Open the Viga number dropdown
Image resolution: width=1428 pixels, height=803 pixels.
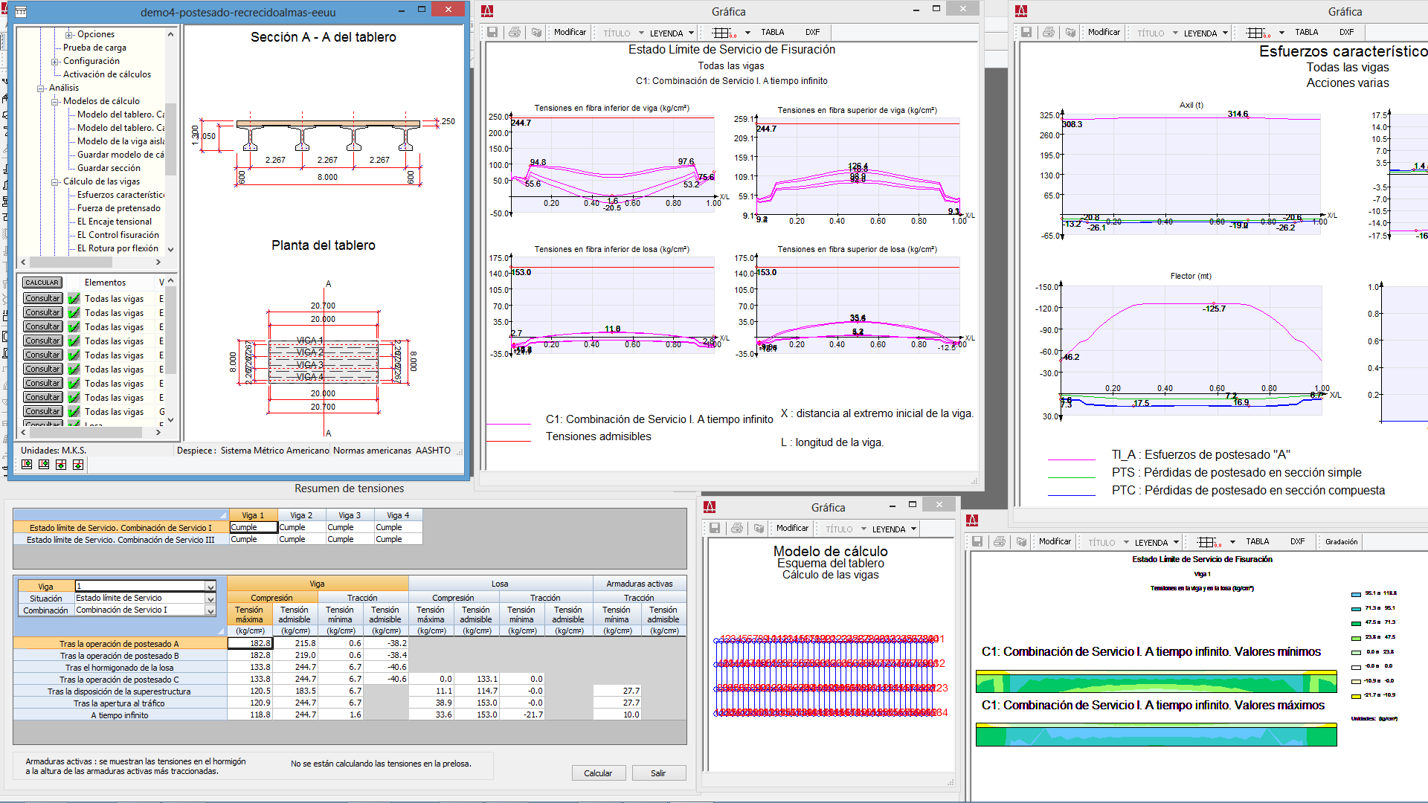(x=210, y=587)
